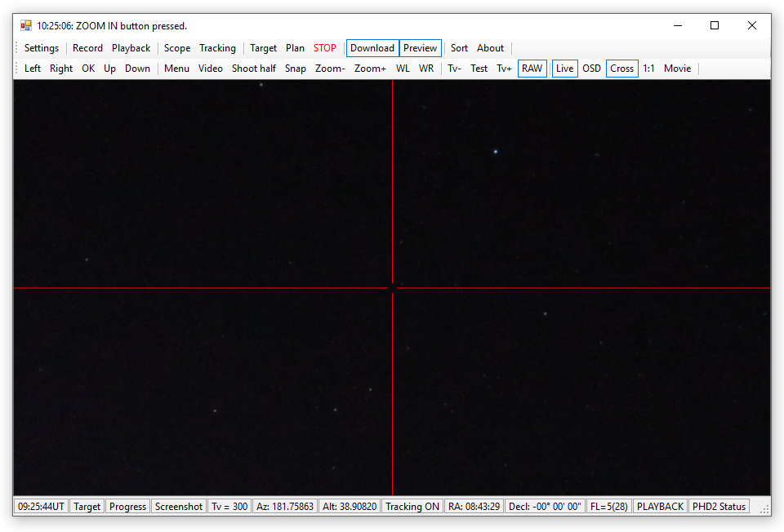The width and height of the screenshot is (784, 532).
Task: Open the Record menu
Action: (87, 48)
